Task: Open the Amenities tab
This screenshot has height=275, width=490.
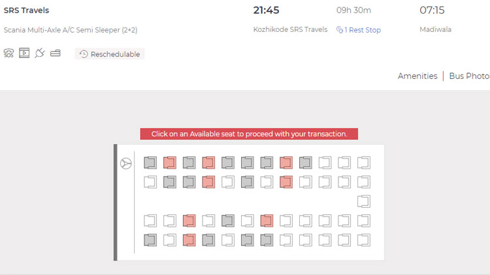Action: (417, 76)
